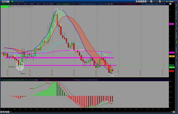178x114 pixels.
Task: Click the icon left of the Mo button
Action: (139, 1)
